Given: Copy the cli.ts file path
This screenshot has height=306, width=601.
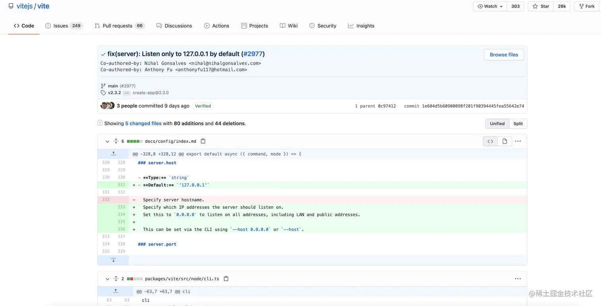Looking at the screenshot, I should point(226,279).
